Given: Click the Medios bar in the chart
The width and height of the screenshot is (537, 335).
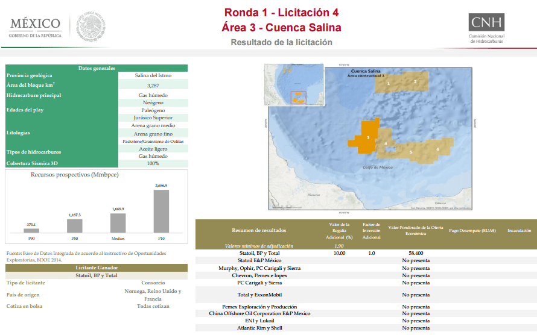Looking at the screenshot, I should coord(118,223).
